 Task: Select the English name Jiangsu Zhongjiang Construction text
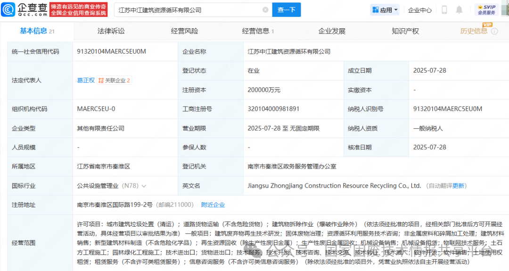pos(334,186)
